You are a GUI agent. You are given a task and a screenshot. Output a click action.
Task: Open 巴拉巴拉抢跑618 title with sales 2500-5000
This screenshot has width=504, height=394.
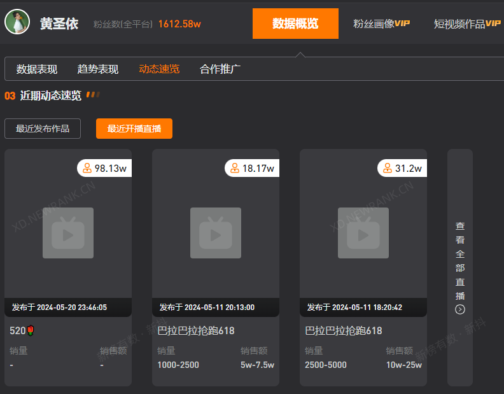pyautogui.click(x=344, y=330)
